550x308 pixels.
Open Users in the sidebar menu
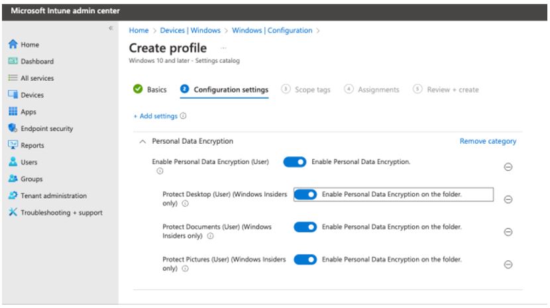coord(28,162)
